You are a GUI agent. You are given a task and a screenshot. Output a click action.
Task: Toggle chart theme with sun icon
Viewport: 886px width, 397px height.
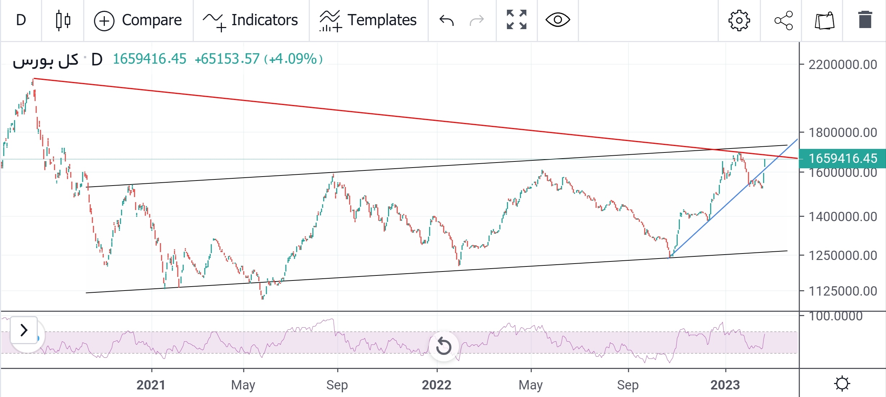tap(842, 383)
